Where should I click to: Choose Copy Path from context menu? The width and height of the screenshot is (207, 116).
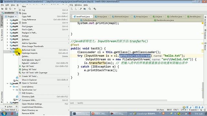44,16
